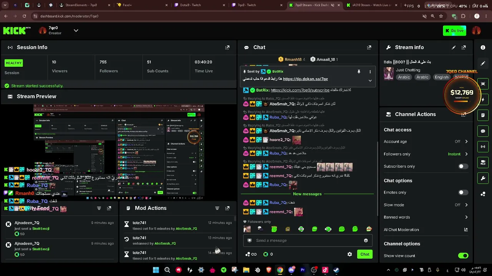The width and height of the screenshot is (492, 276).
Task: Filter the Activity Feed panel
Action: click(x=99, y=208)
